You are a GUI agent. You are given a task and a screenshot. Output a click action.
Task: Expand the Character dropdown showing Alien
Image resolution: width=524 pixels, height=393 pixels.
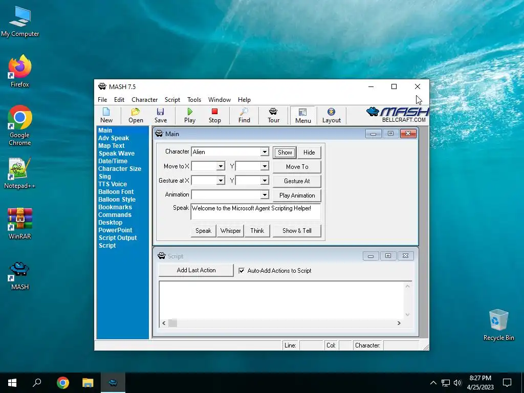pyautogui.click(x=265, y=151)
